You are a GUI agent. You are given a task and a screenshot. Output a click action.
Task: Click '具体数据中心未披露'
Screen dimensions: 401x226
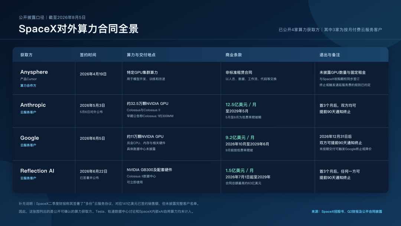pyautogui.click(x=141, y=149)
